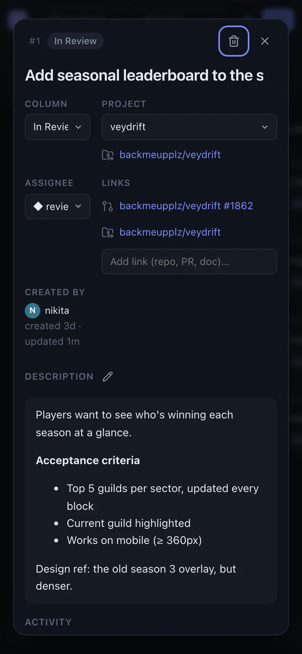This screenshot has height=654, width=302.
Task: Click the description text box
Action: click(x=151, y=501)
